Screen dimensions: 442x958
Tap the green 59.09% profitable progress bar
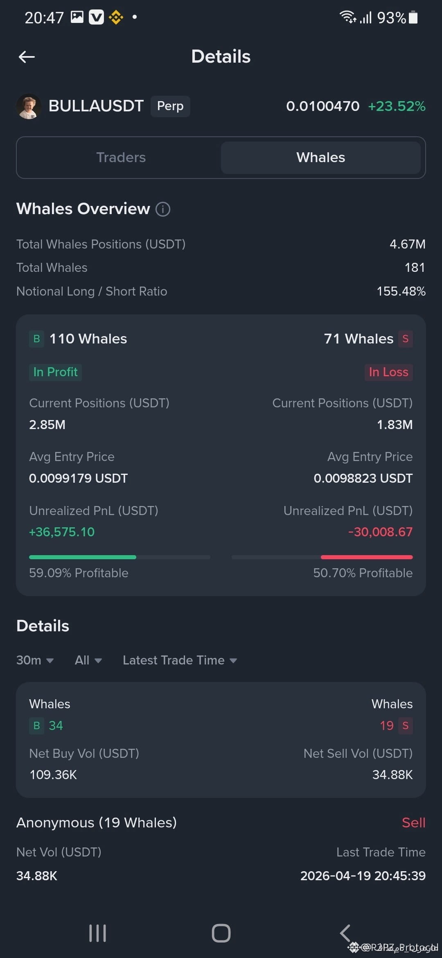click(83, 557)
